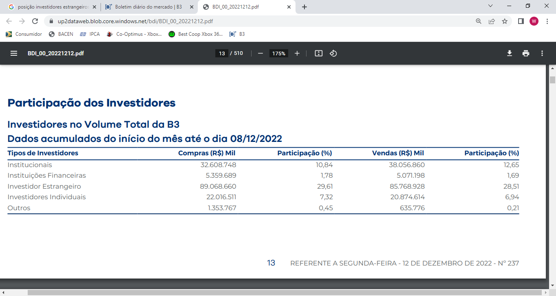
Task: Bookmark this page with star icon
Action: tap(505, 21)
